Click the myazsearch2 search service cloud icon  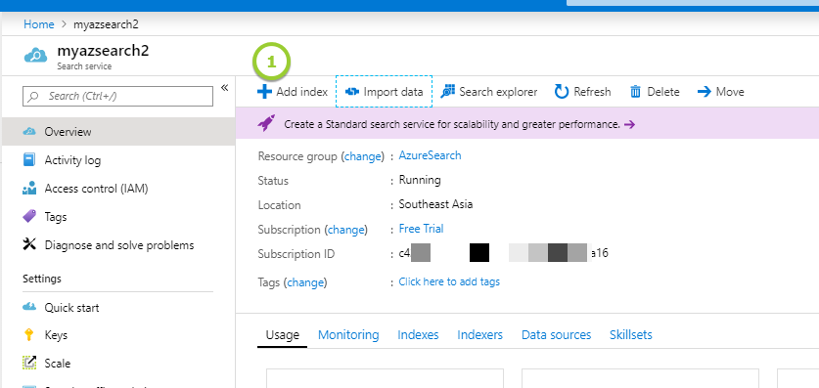click(36, 56)
